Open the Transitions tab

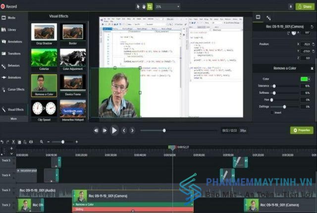point(11,53)
